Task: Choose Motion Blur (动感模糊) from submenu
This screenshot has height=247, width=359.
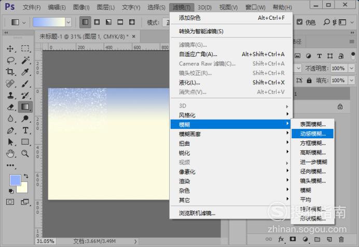Action: coord(312,134)
